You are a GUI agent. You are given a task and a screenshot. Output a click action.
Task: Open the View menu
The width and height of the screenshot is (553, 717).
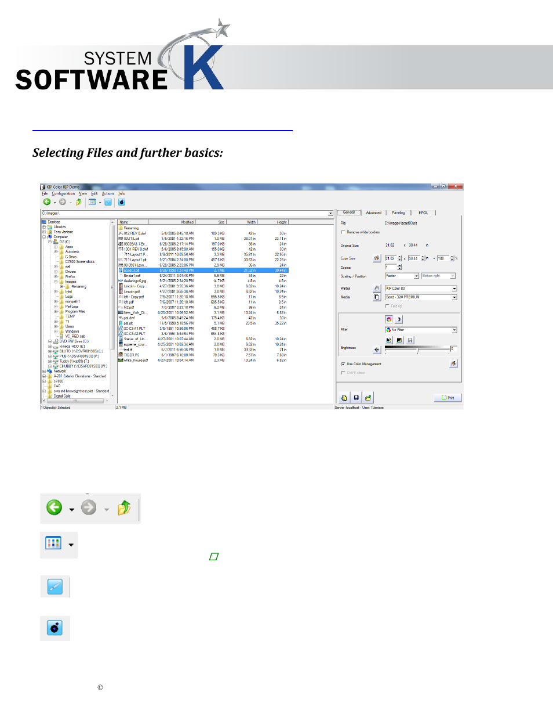[x=83, y=194]
